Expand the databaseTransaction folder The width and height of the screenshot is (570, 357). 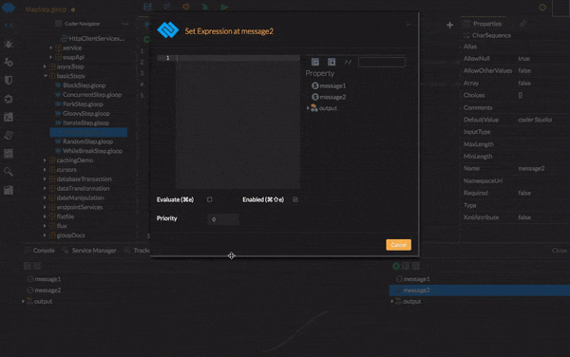[45, 179]
